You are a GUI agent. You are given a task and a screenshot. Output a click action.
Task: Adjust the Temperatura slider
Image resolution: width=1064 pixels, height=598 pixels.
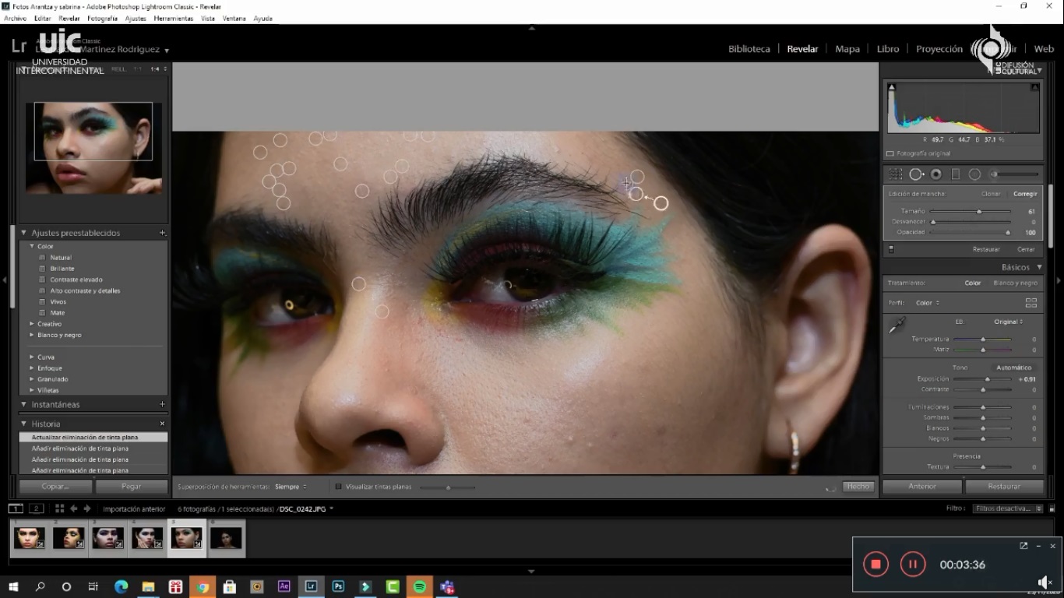(x=983, y=339)
